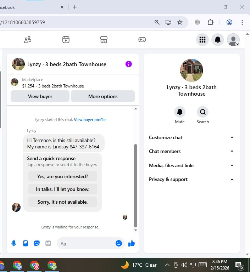This screenshot has width=250, height=272.
Task: Open the View buyer profile link
Action: click(90, 120)
